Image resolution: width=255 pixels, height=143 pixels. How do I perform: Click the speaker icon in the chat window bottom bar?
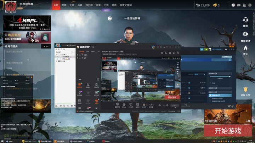tap(61, 106)
